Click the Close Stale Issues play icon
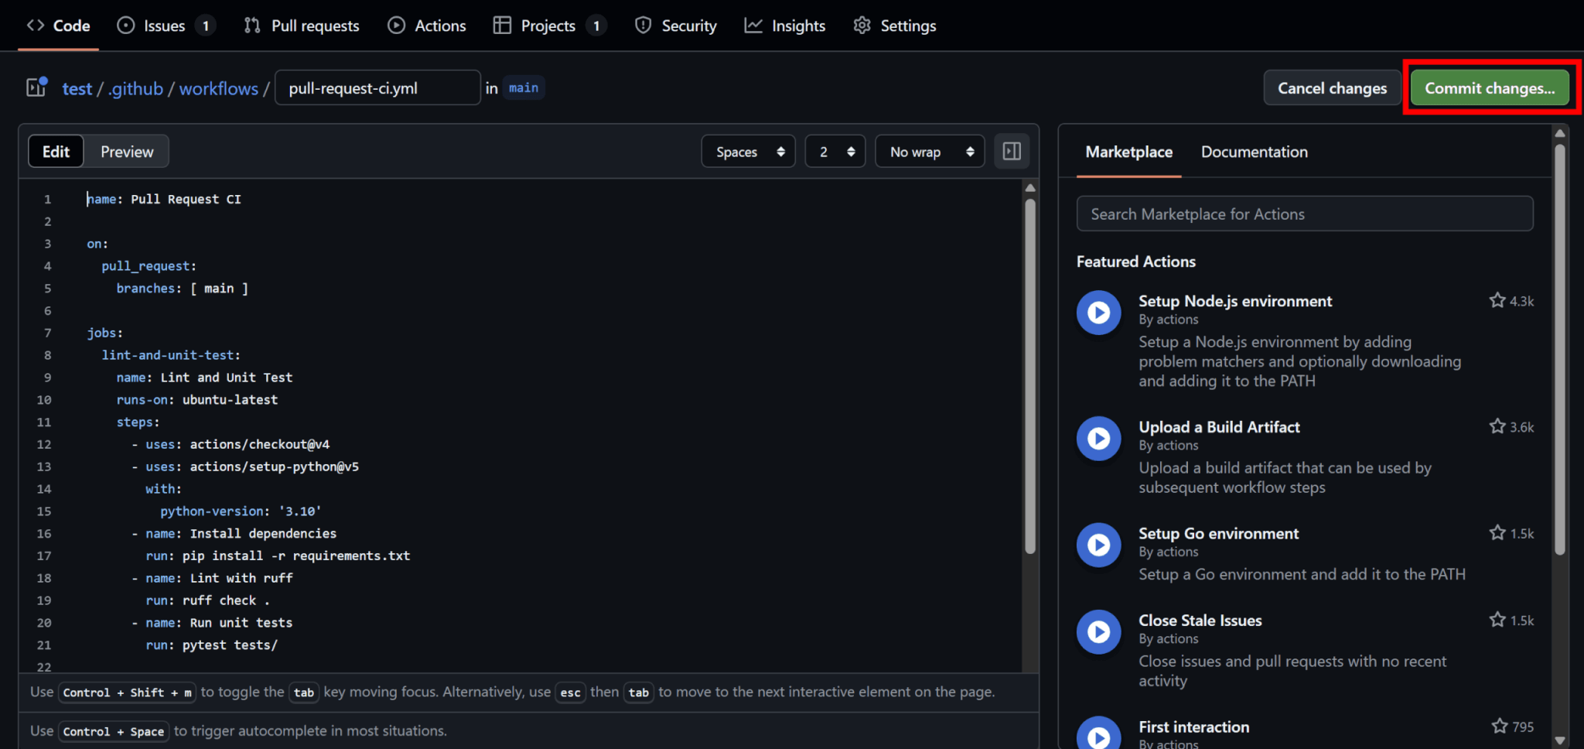This screenshot has width=1584, height=749. coord(1098,632)
